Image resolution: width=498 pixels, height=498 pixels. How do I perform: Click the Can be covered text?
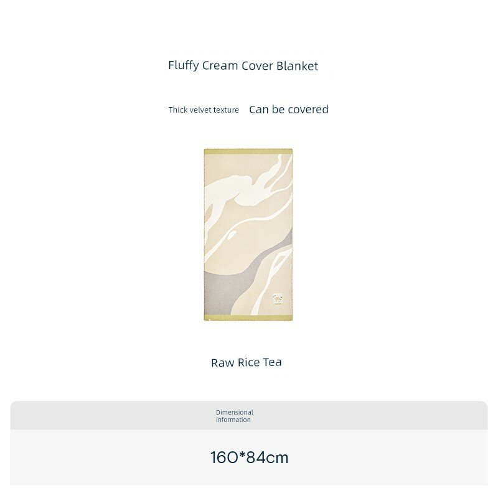[289, 110]
